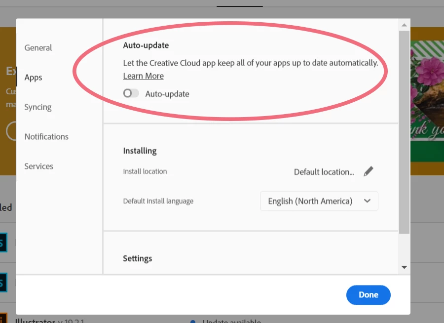Click the scrollbar down arrow
Viewport: 444px width, 323px height.
404,267
